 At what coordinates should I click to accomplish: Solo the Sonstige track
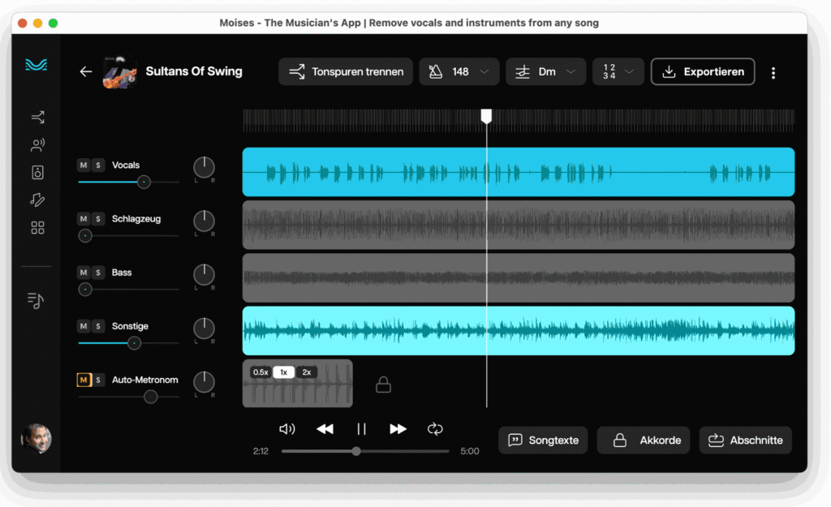pyautogui.click(x=98, y=326)
